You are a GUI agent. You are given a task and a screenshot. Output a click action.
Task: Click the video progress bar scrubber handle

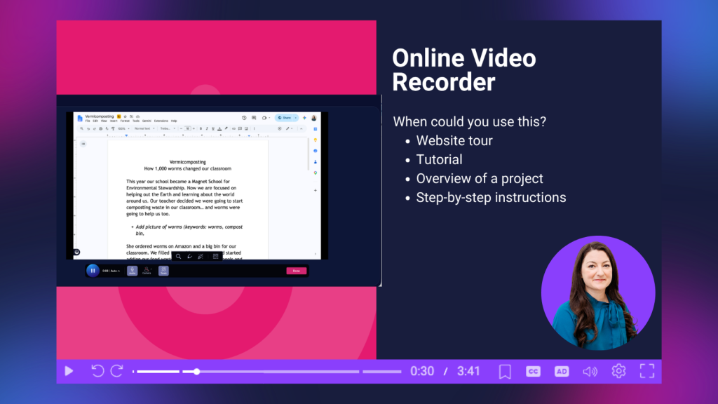click(196, 372)
